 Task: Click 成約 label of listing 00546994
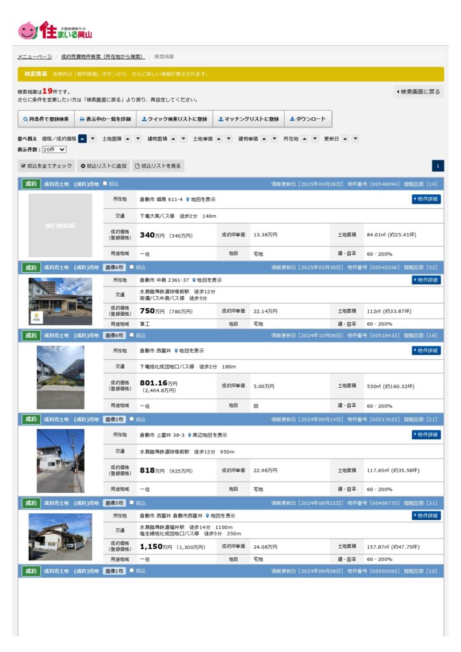[x=31, y=184]
